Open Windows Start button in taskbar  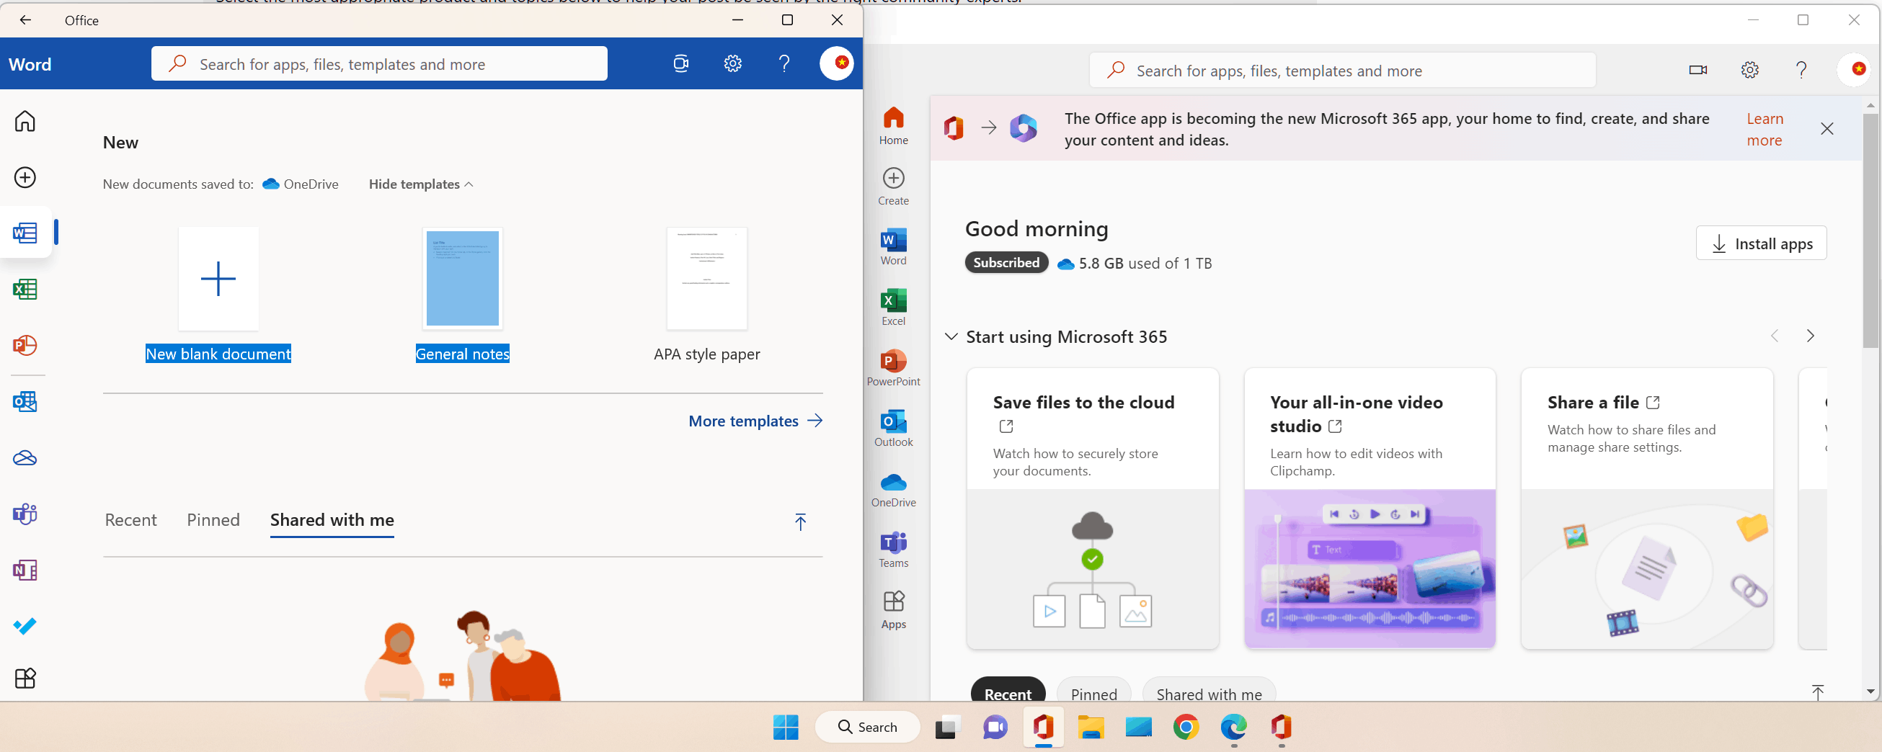[x=786, y=727]
